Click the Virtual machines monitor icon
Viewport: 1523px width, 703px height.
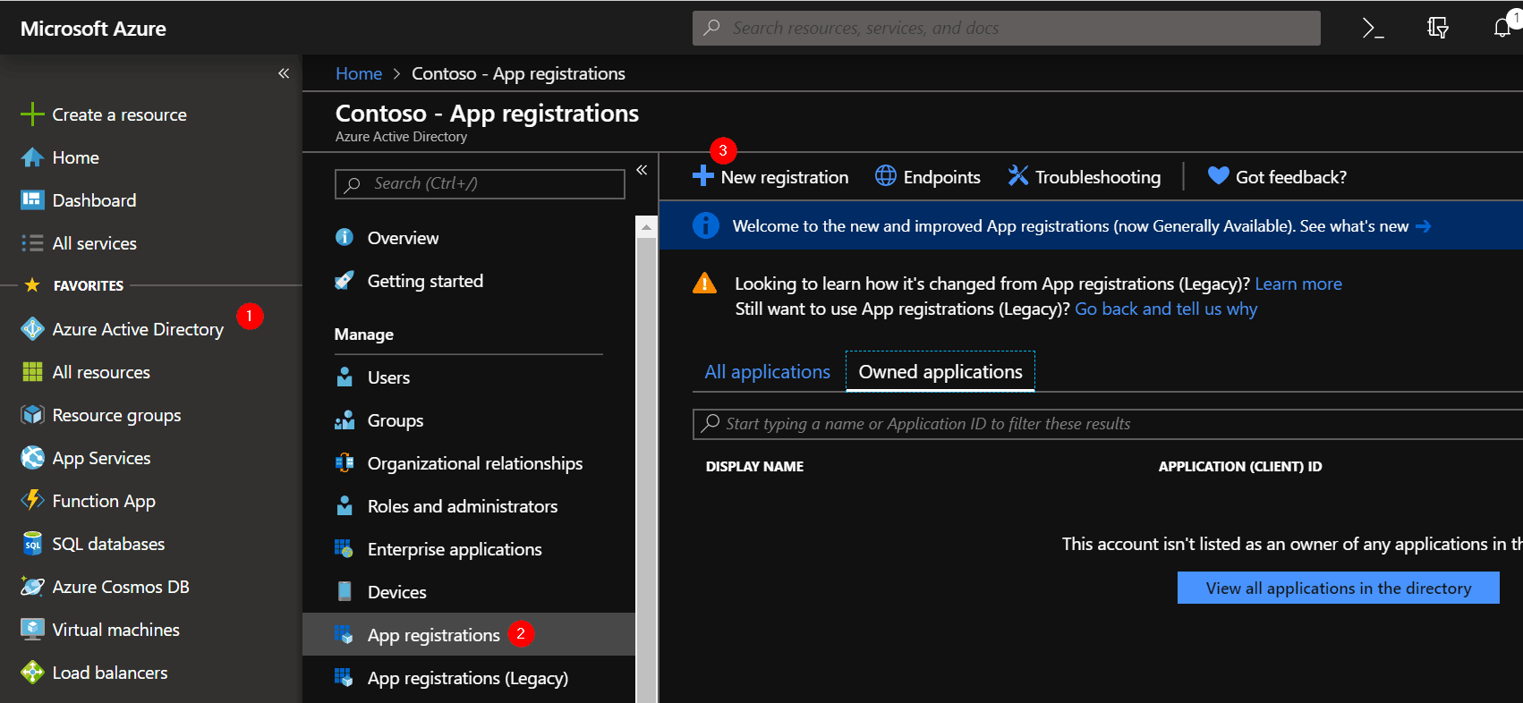[32, 630]
